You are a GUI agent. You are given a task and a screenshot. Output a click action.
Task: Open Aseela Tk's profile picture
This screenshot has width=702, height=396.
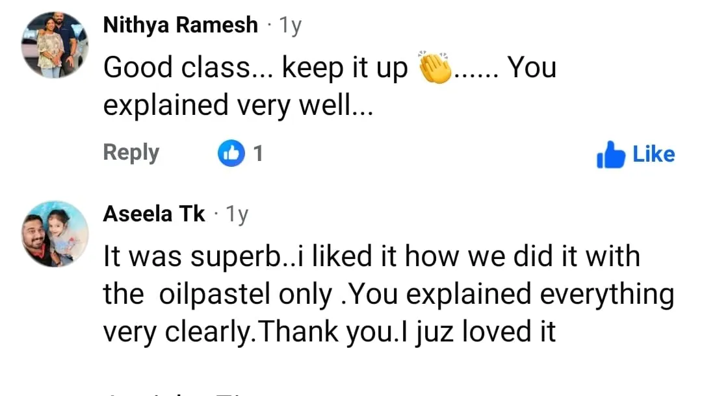pos(55,234)
